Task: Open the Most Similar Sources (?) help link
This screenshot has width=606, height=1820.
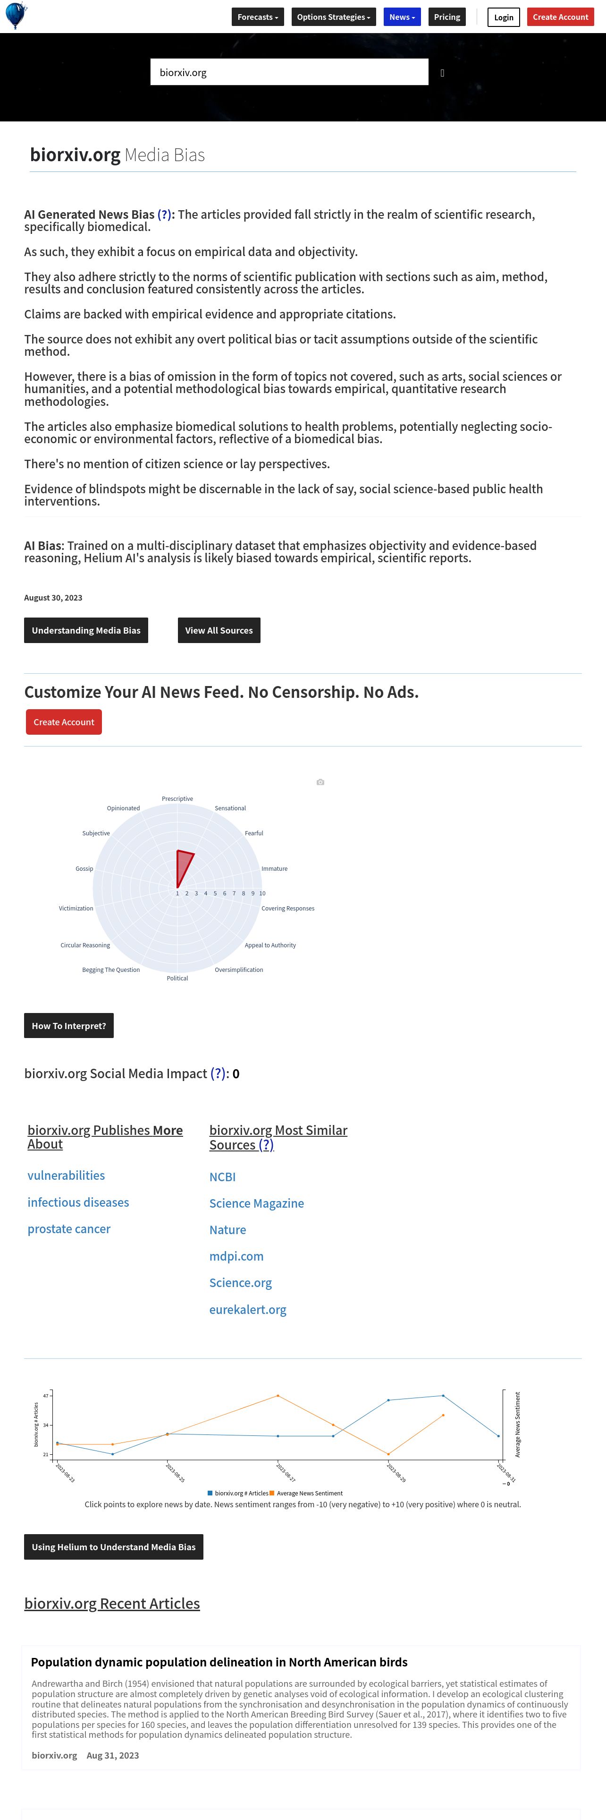Action: pos(266,1144)
